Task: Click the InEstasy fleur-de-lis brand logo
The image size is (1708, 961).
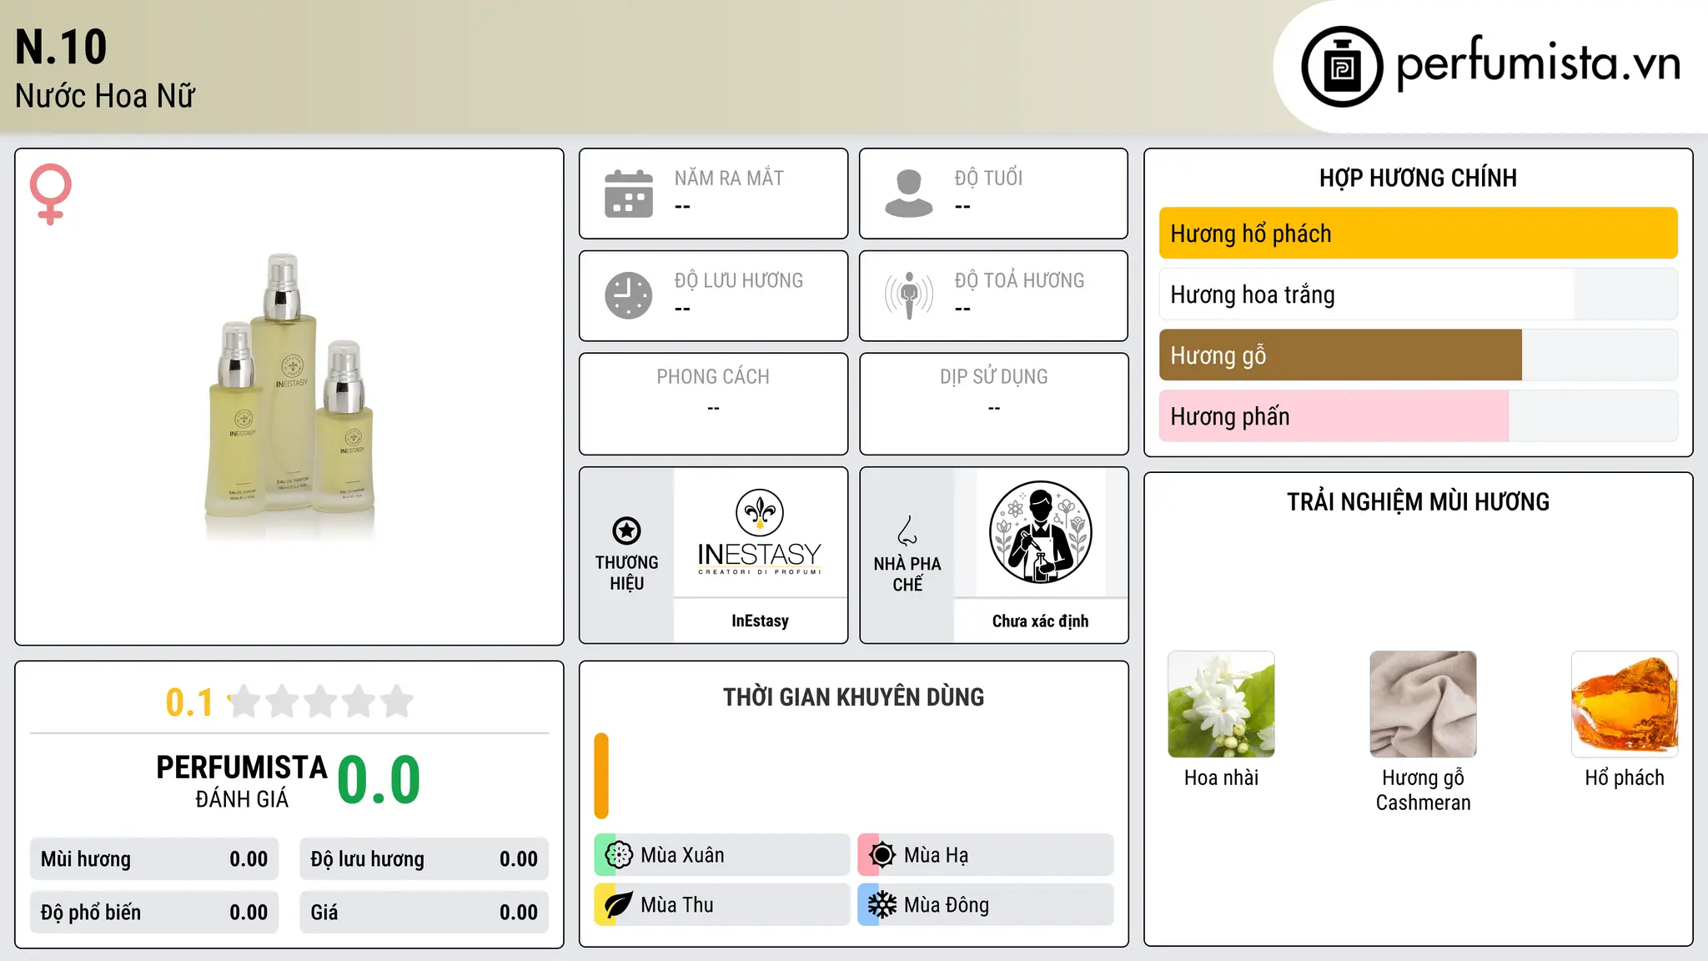Action: [x=760, y=532]
